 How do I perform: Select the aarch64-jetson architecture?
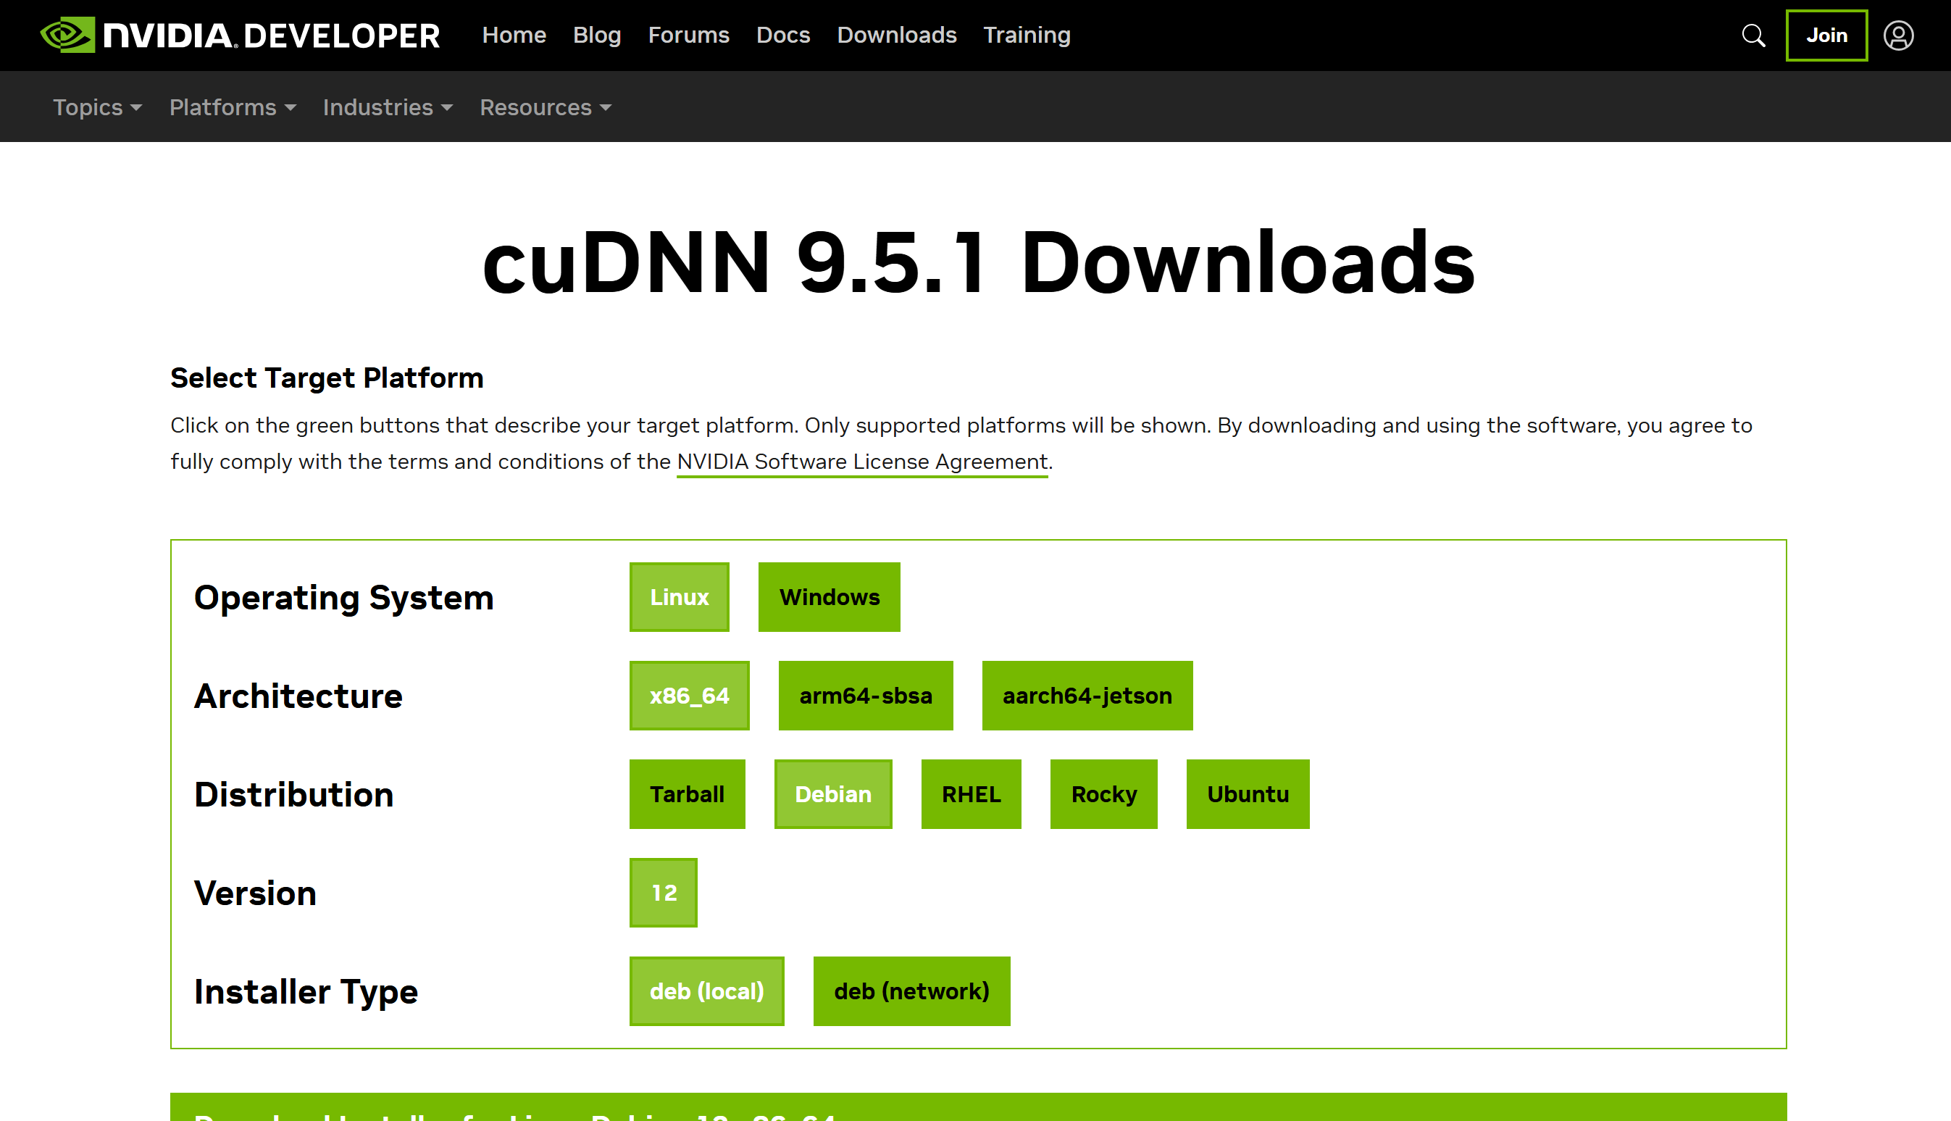[1087, 695]
